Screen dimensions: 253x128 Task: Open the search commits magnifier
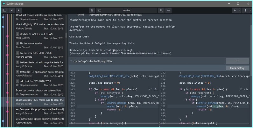click(161, 10)
